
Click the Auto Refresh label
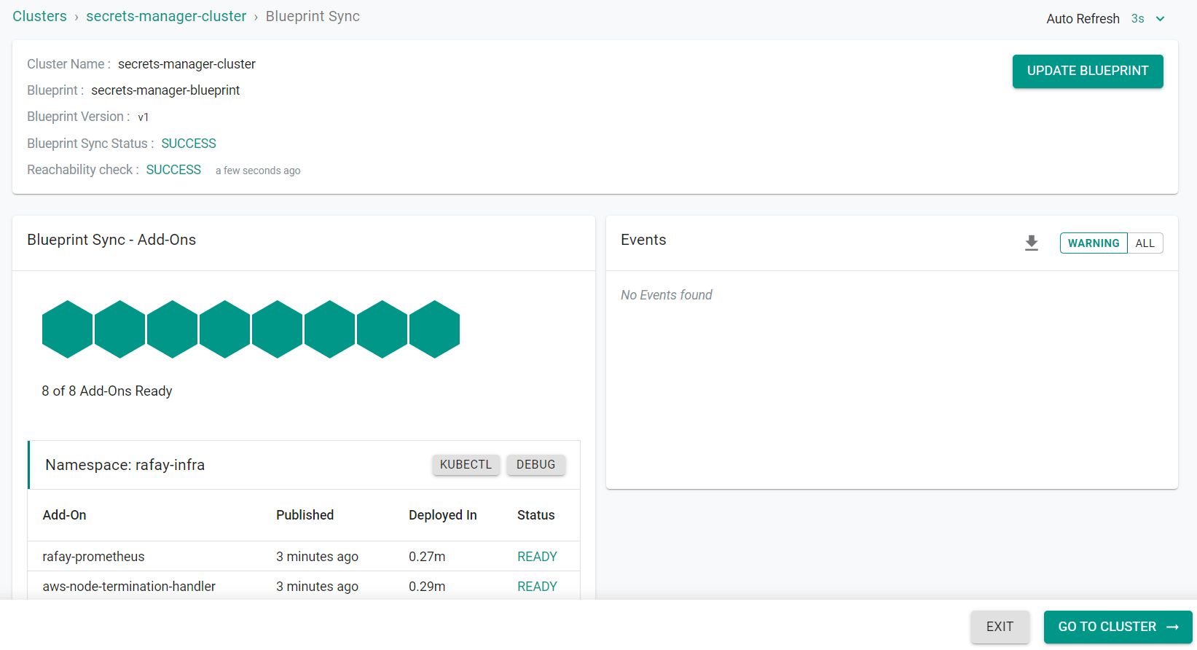[1083, 19]
